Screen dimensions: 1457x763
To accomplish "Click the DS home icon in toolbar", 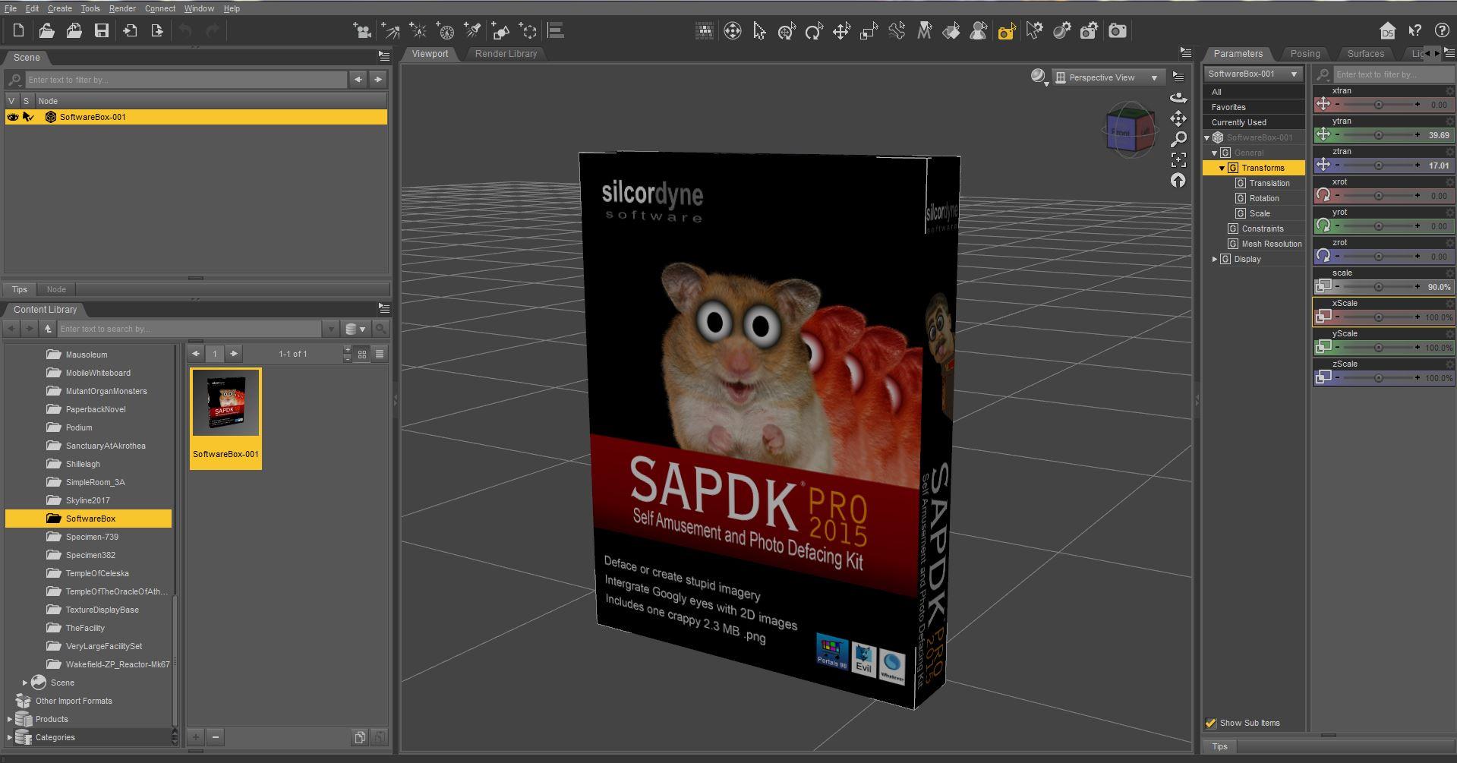I will click(x=1387, y=30).
